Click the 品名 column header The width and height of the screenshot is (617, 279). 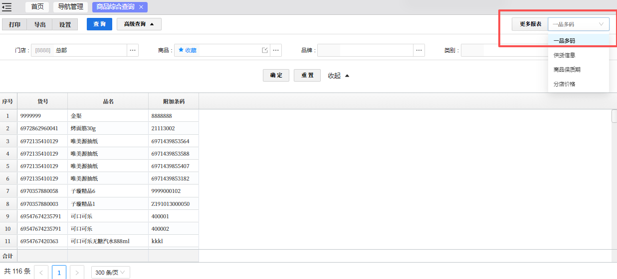tap(108, 101)
